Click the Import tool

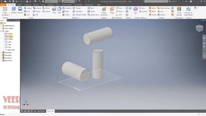coord(46,12)
